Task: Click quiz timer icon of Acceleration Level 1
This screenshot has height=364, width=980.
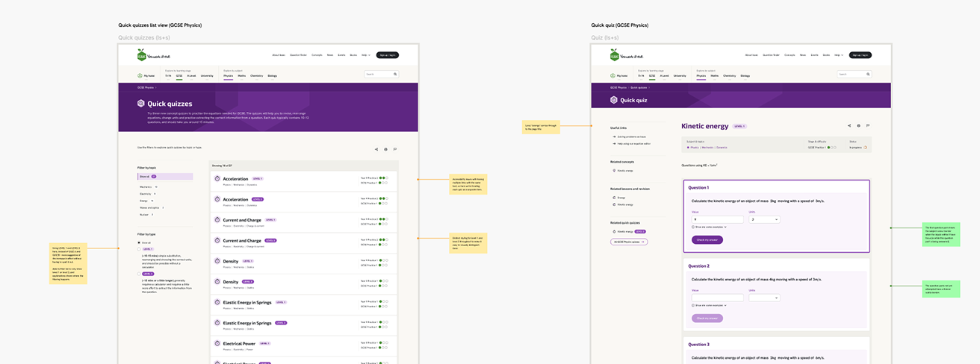Action: 217,179
